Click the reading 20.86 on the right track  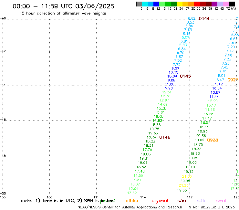tap(201, 136)
